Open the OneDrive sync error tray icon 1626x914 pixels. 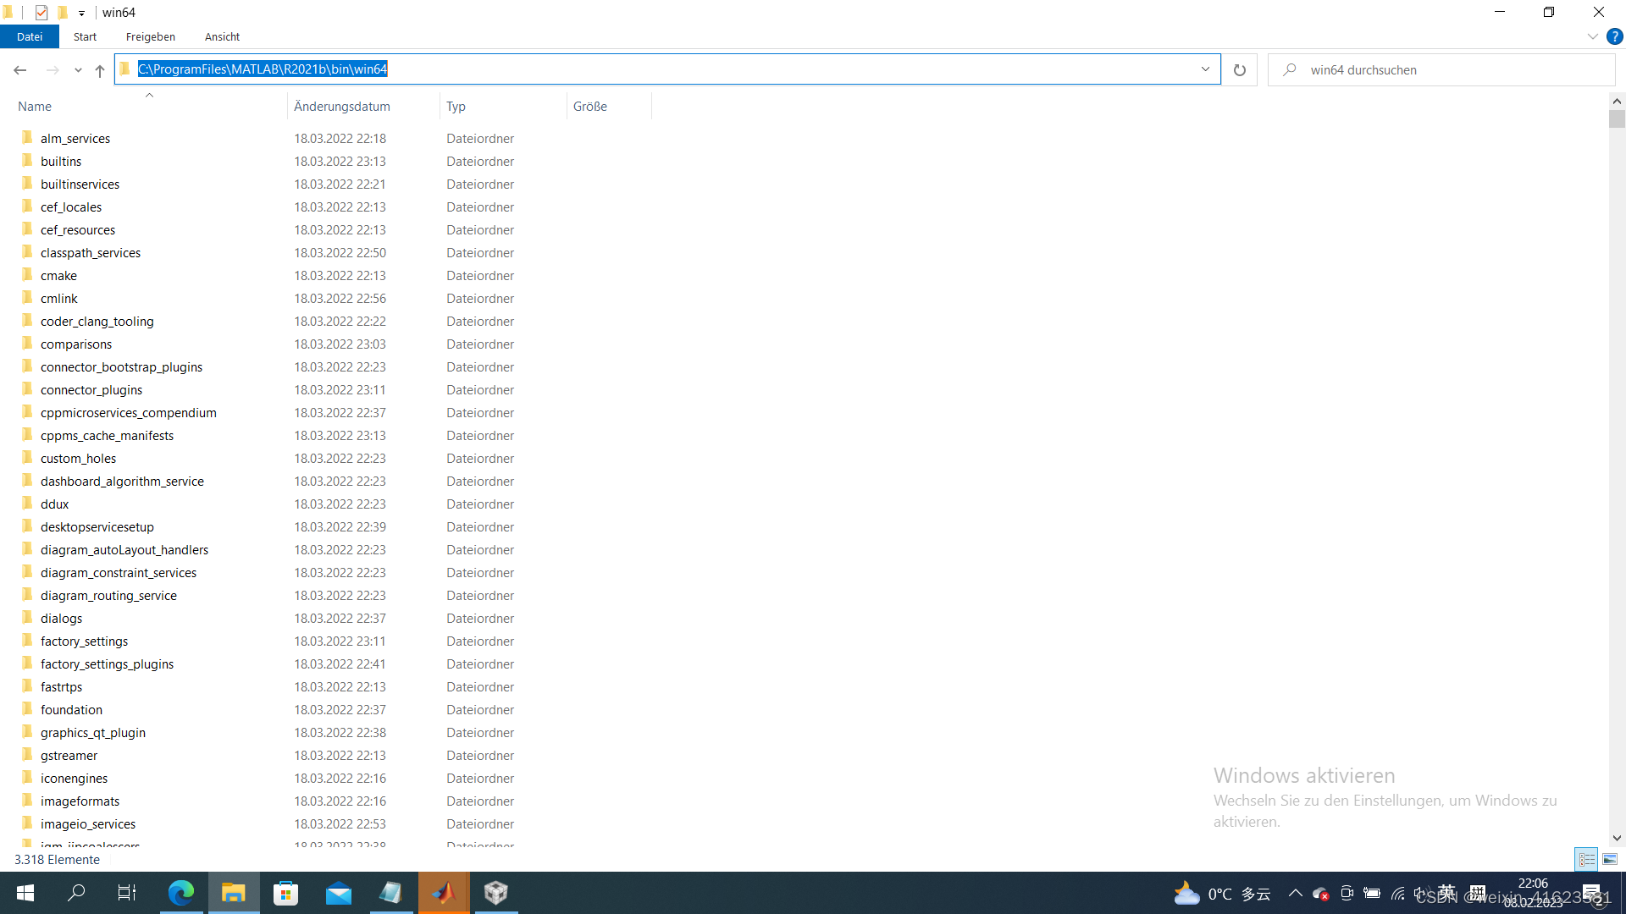point(1320,893)
